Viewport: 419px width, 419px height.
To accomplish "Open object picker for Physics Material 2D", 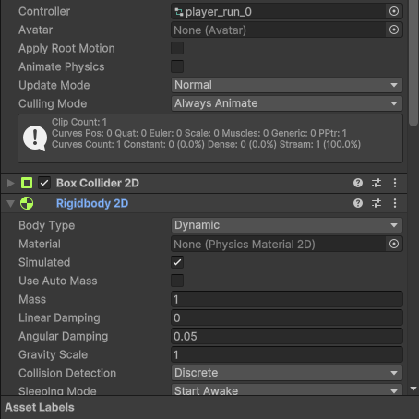I will pos(394,244).
